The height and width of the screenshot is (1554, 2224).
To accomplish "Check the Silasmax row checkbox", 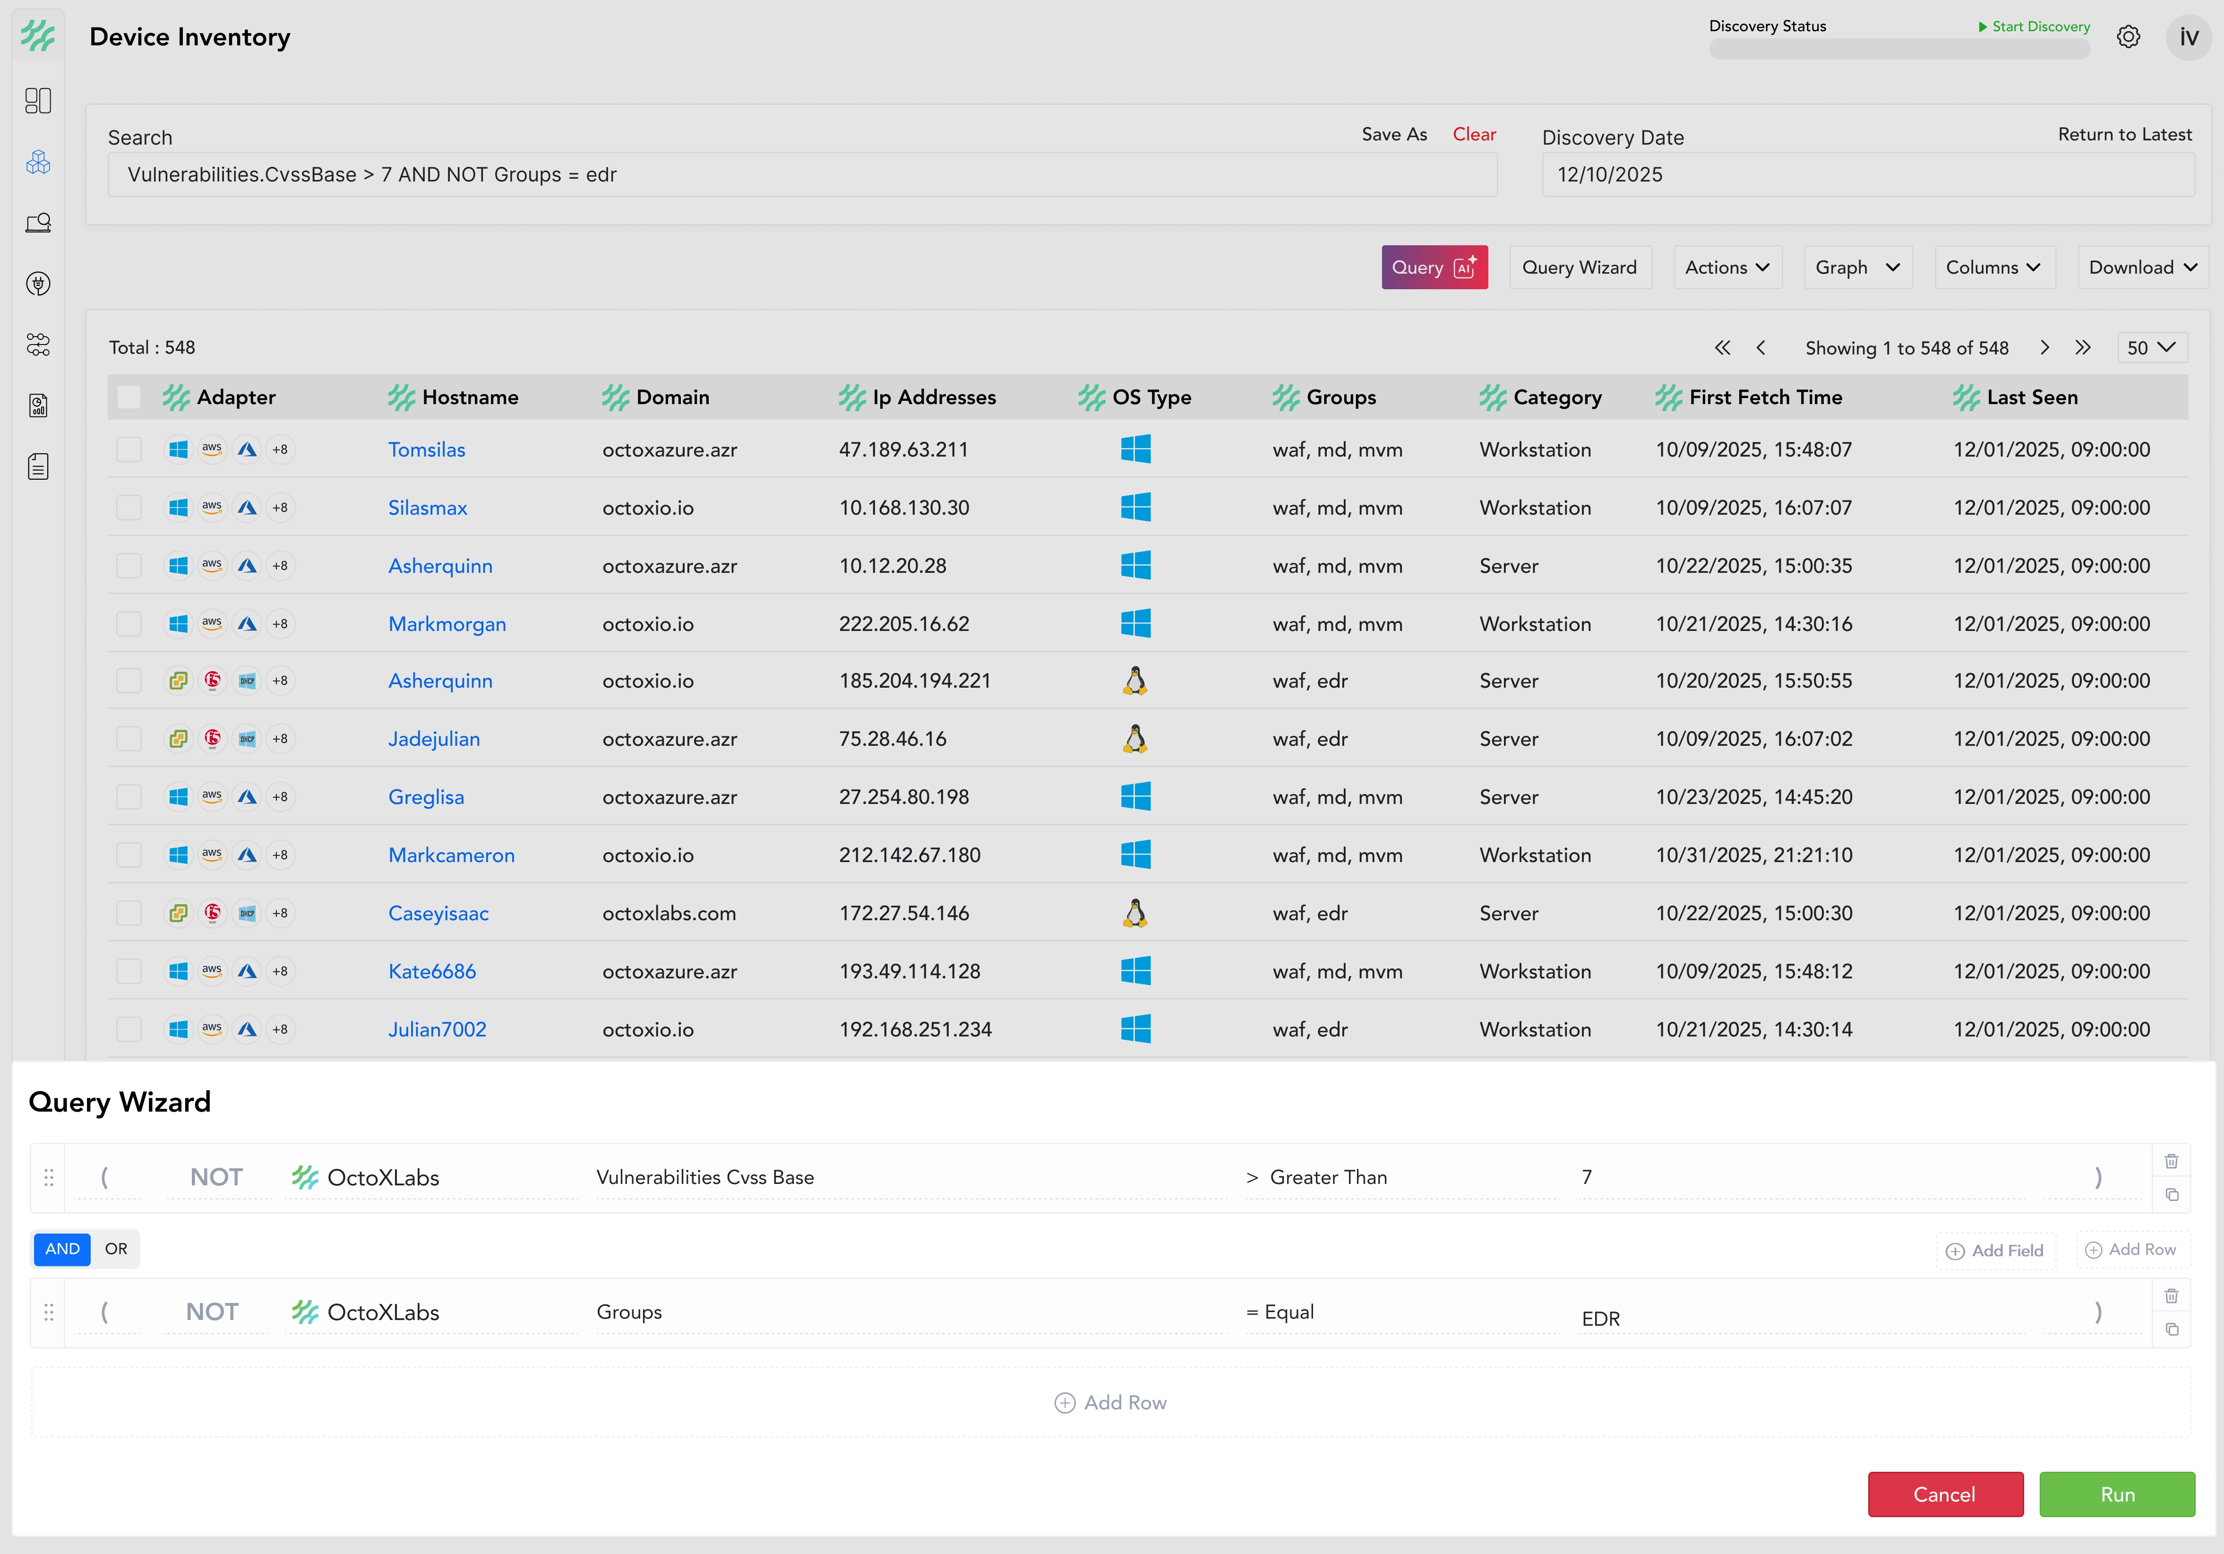I will (x=129, y=508).
